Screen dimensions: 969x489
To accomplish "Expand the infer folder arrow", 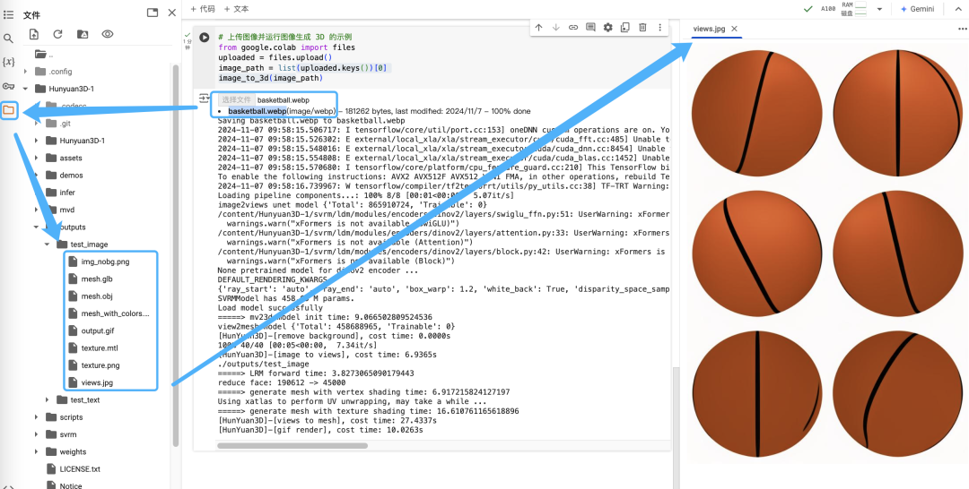I will coord(37,193).
